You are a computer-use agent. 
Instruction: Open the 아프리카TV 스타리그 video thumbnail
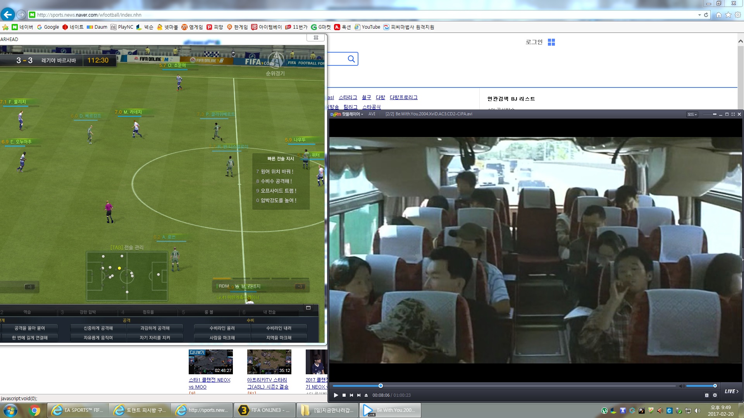tap(269, 362)
